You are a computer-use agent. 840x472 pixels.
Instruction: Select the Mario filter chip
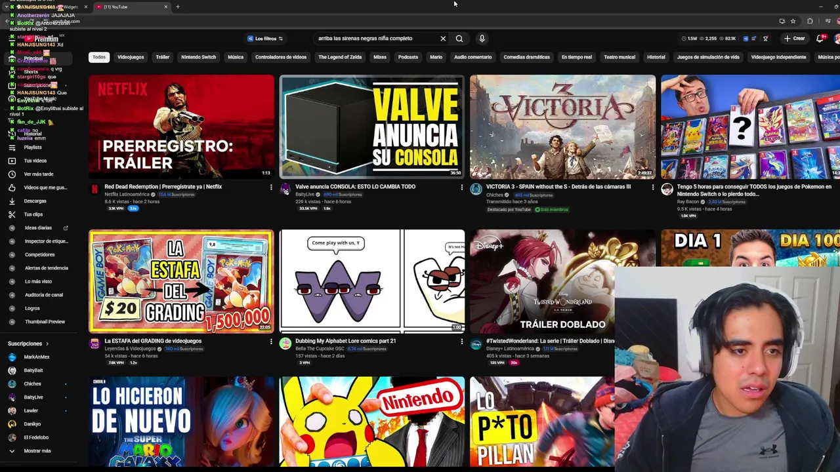436,57
